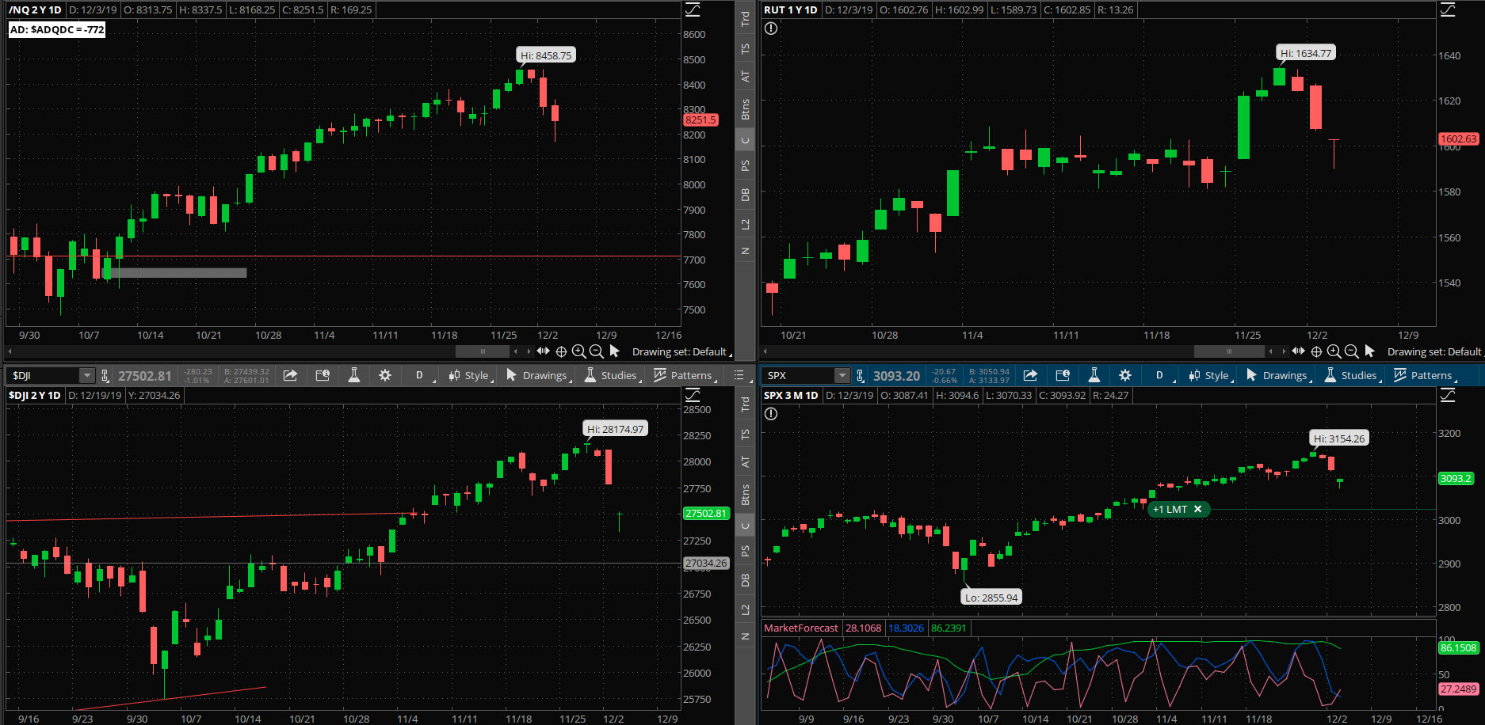Open the TS side tab on /NQ chart
1485x725 pixels.
click(745, 48)
